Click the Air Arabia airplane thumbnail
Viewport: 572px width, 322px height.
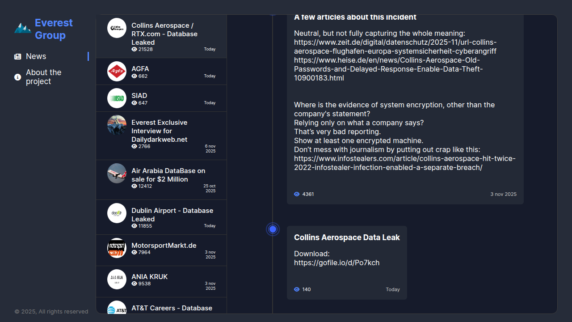[117, 173]
